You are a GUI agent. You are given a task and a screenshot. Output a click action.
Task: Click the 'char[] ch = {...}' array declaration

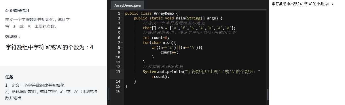click(189, 28)
